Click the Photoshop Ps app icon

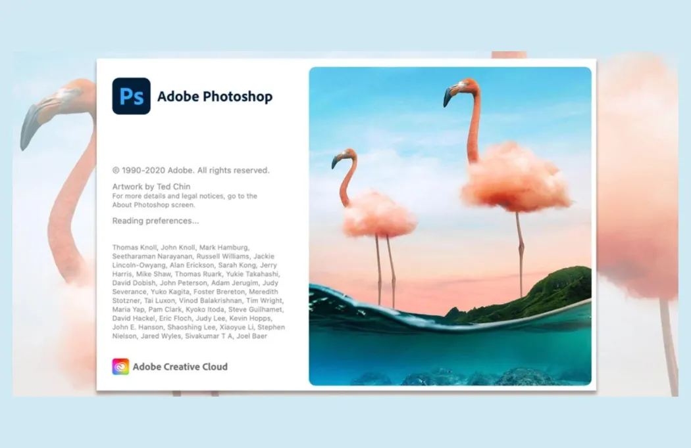tap(132, 96)
